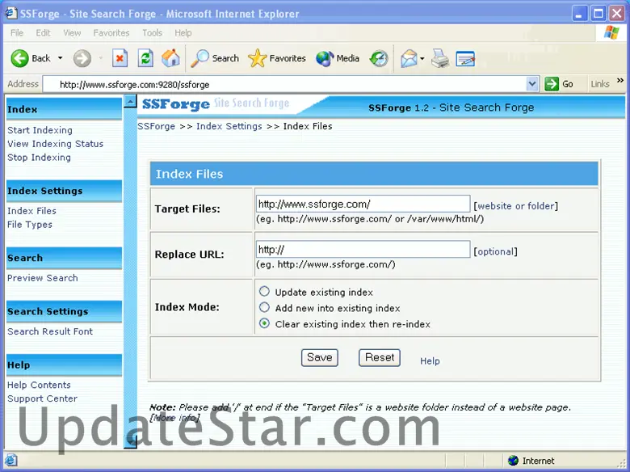Open the Search magnifier toolbar button
The width and height of the screenshot is (630, 472).
tap(215, 59)
